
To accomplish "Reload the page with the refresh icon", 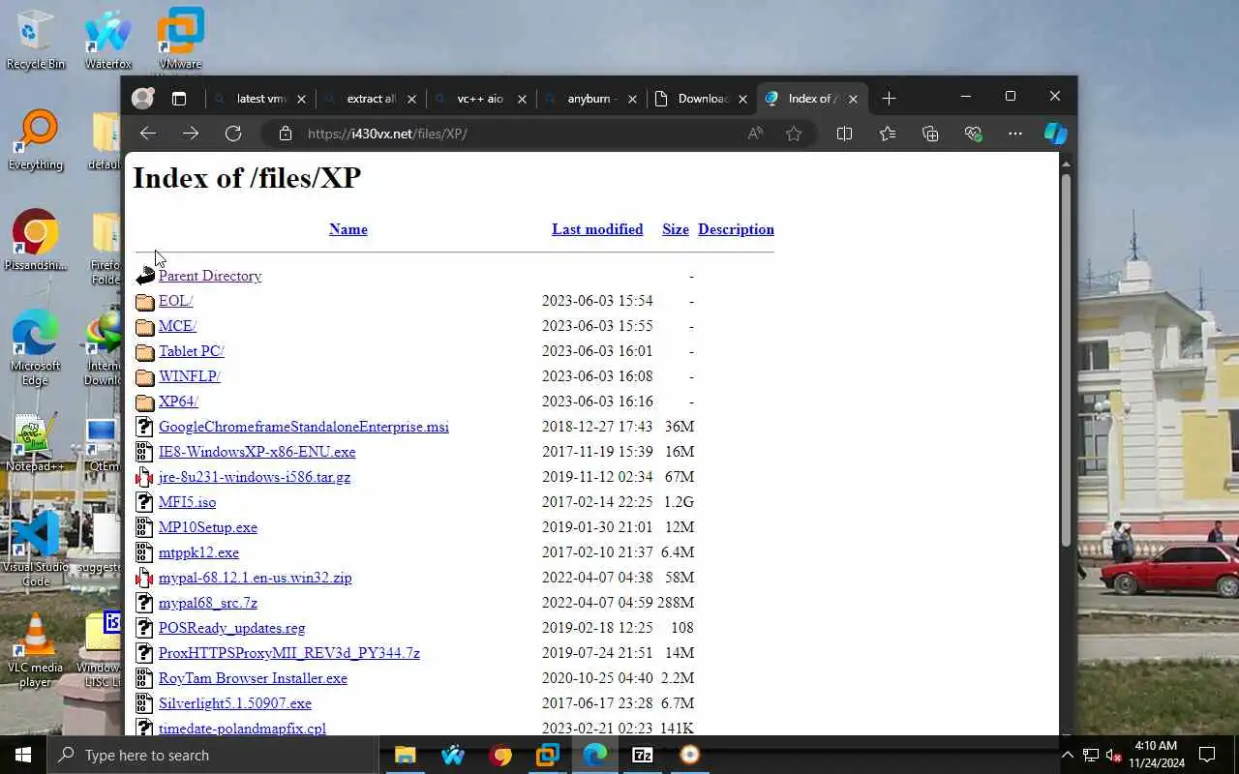I will [x=233, y=134].
